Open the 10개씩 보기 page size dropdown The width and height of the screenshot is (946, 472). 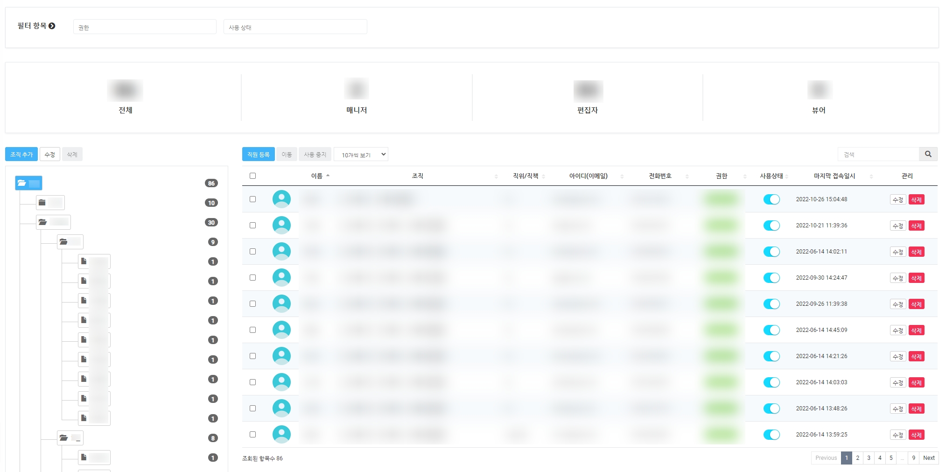click(x=361, y=155)
